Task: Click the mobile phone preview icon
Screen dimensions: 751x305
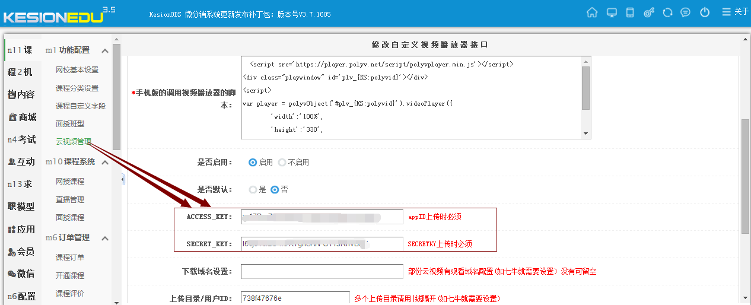Action: tap(630, 12)
